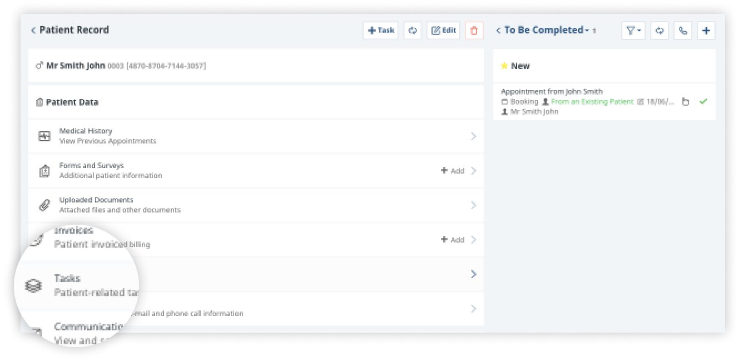This screenshot has width=739, height=361.
Task: Expand Medical History with right chevron
Action: click(x=473, y=136)
